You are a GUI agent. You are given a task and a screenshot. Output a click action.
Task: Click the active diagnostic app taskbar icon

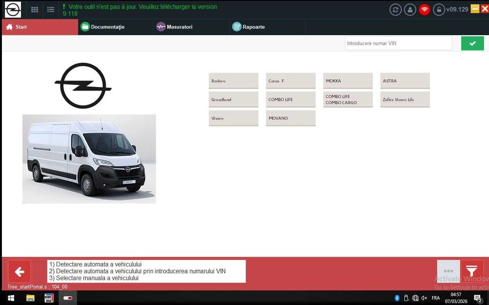click(x=67, y=298)
